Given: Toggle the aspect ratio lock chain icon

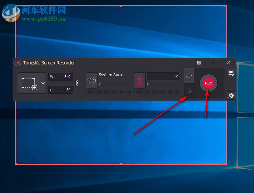Looking at the screenshot, I should pyautogui.click(x=77, y=83).
